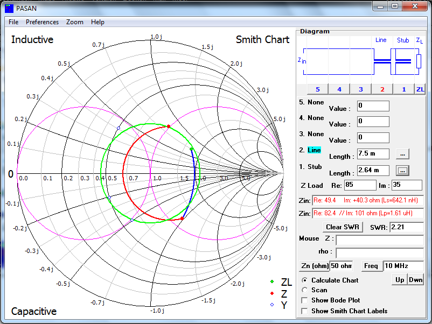Enable the Show Bode Plot checkbox
Screen dimensions: 432x324
(x=305, y=300)
